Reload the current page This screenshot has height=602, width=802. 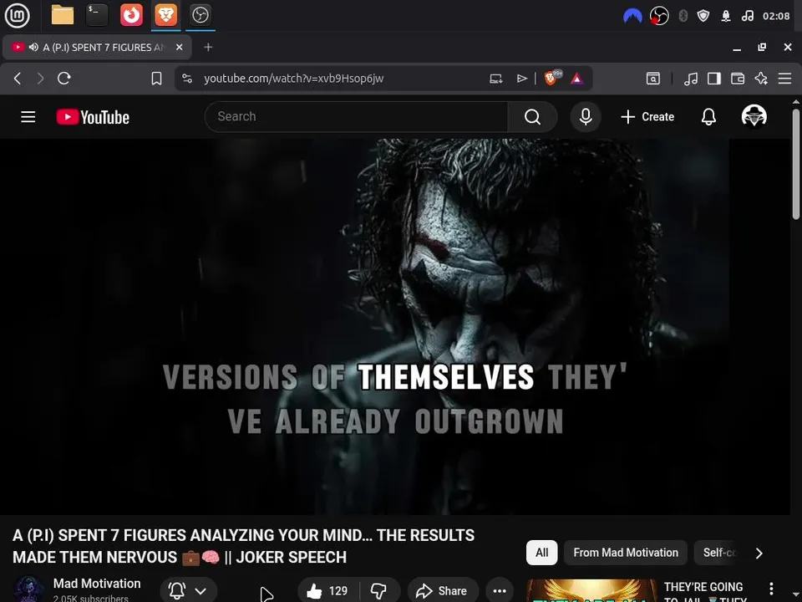[x=64, y=79]
